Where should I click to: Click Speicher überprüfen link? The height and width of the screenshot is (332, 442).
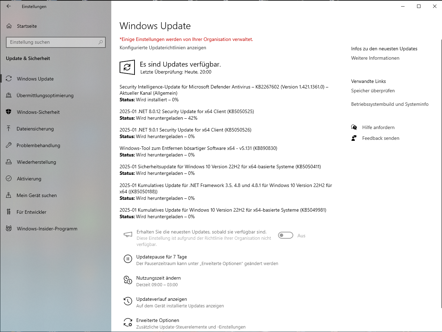[373, 91]
